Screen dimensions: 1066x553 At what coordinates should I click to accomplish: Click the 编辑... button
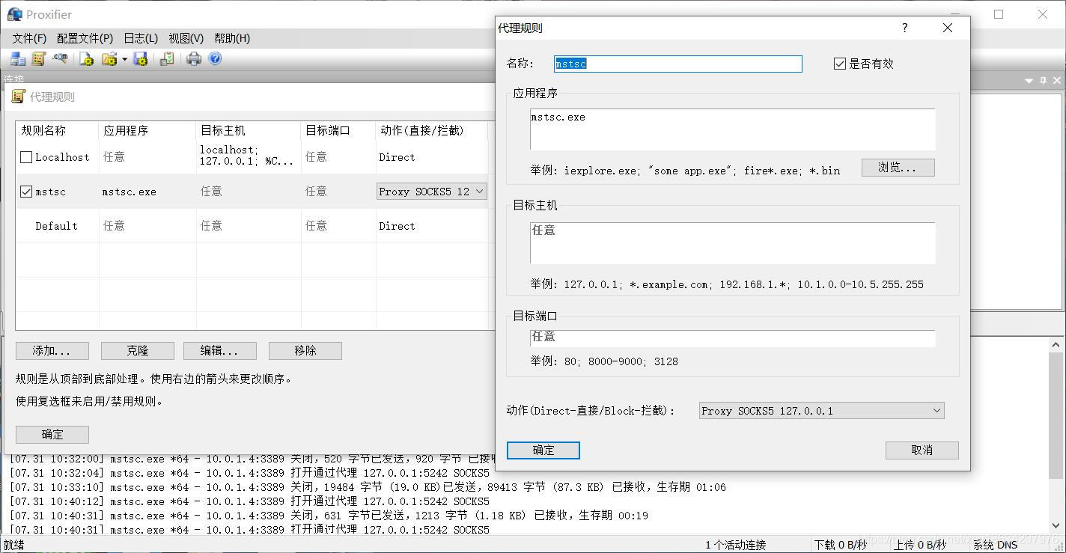220,351
